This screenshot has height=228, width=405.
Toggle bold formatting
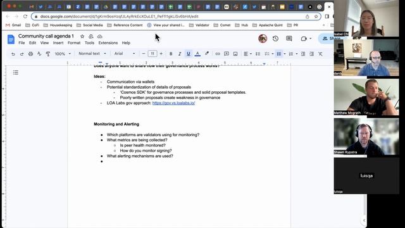point(171,54)
